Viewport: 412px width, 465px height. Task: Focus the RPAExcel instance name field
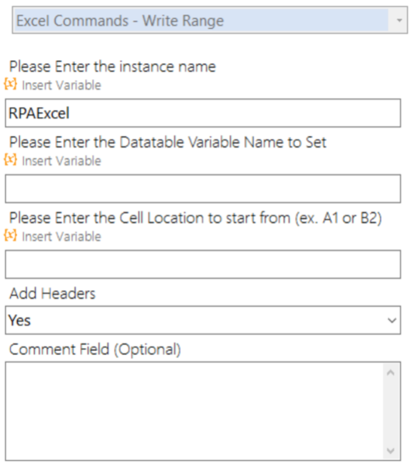203,113
